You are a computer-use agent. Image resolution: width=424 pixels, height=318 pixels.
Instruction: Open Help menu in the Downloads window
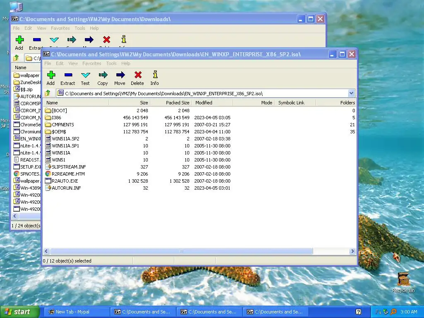[x=94, y=28]
